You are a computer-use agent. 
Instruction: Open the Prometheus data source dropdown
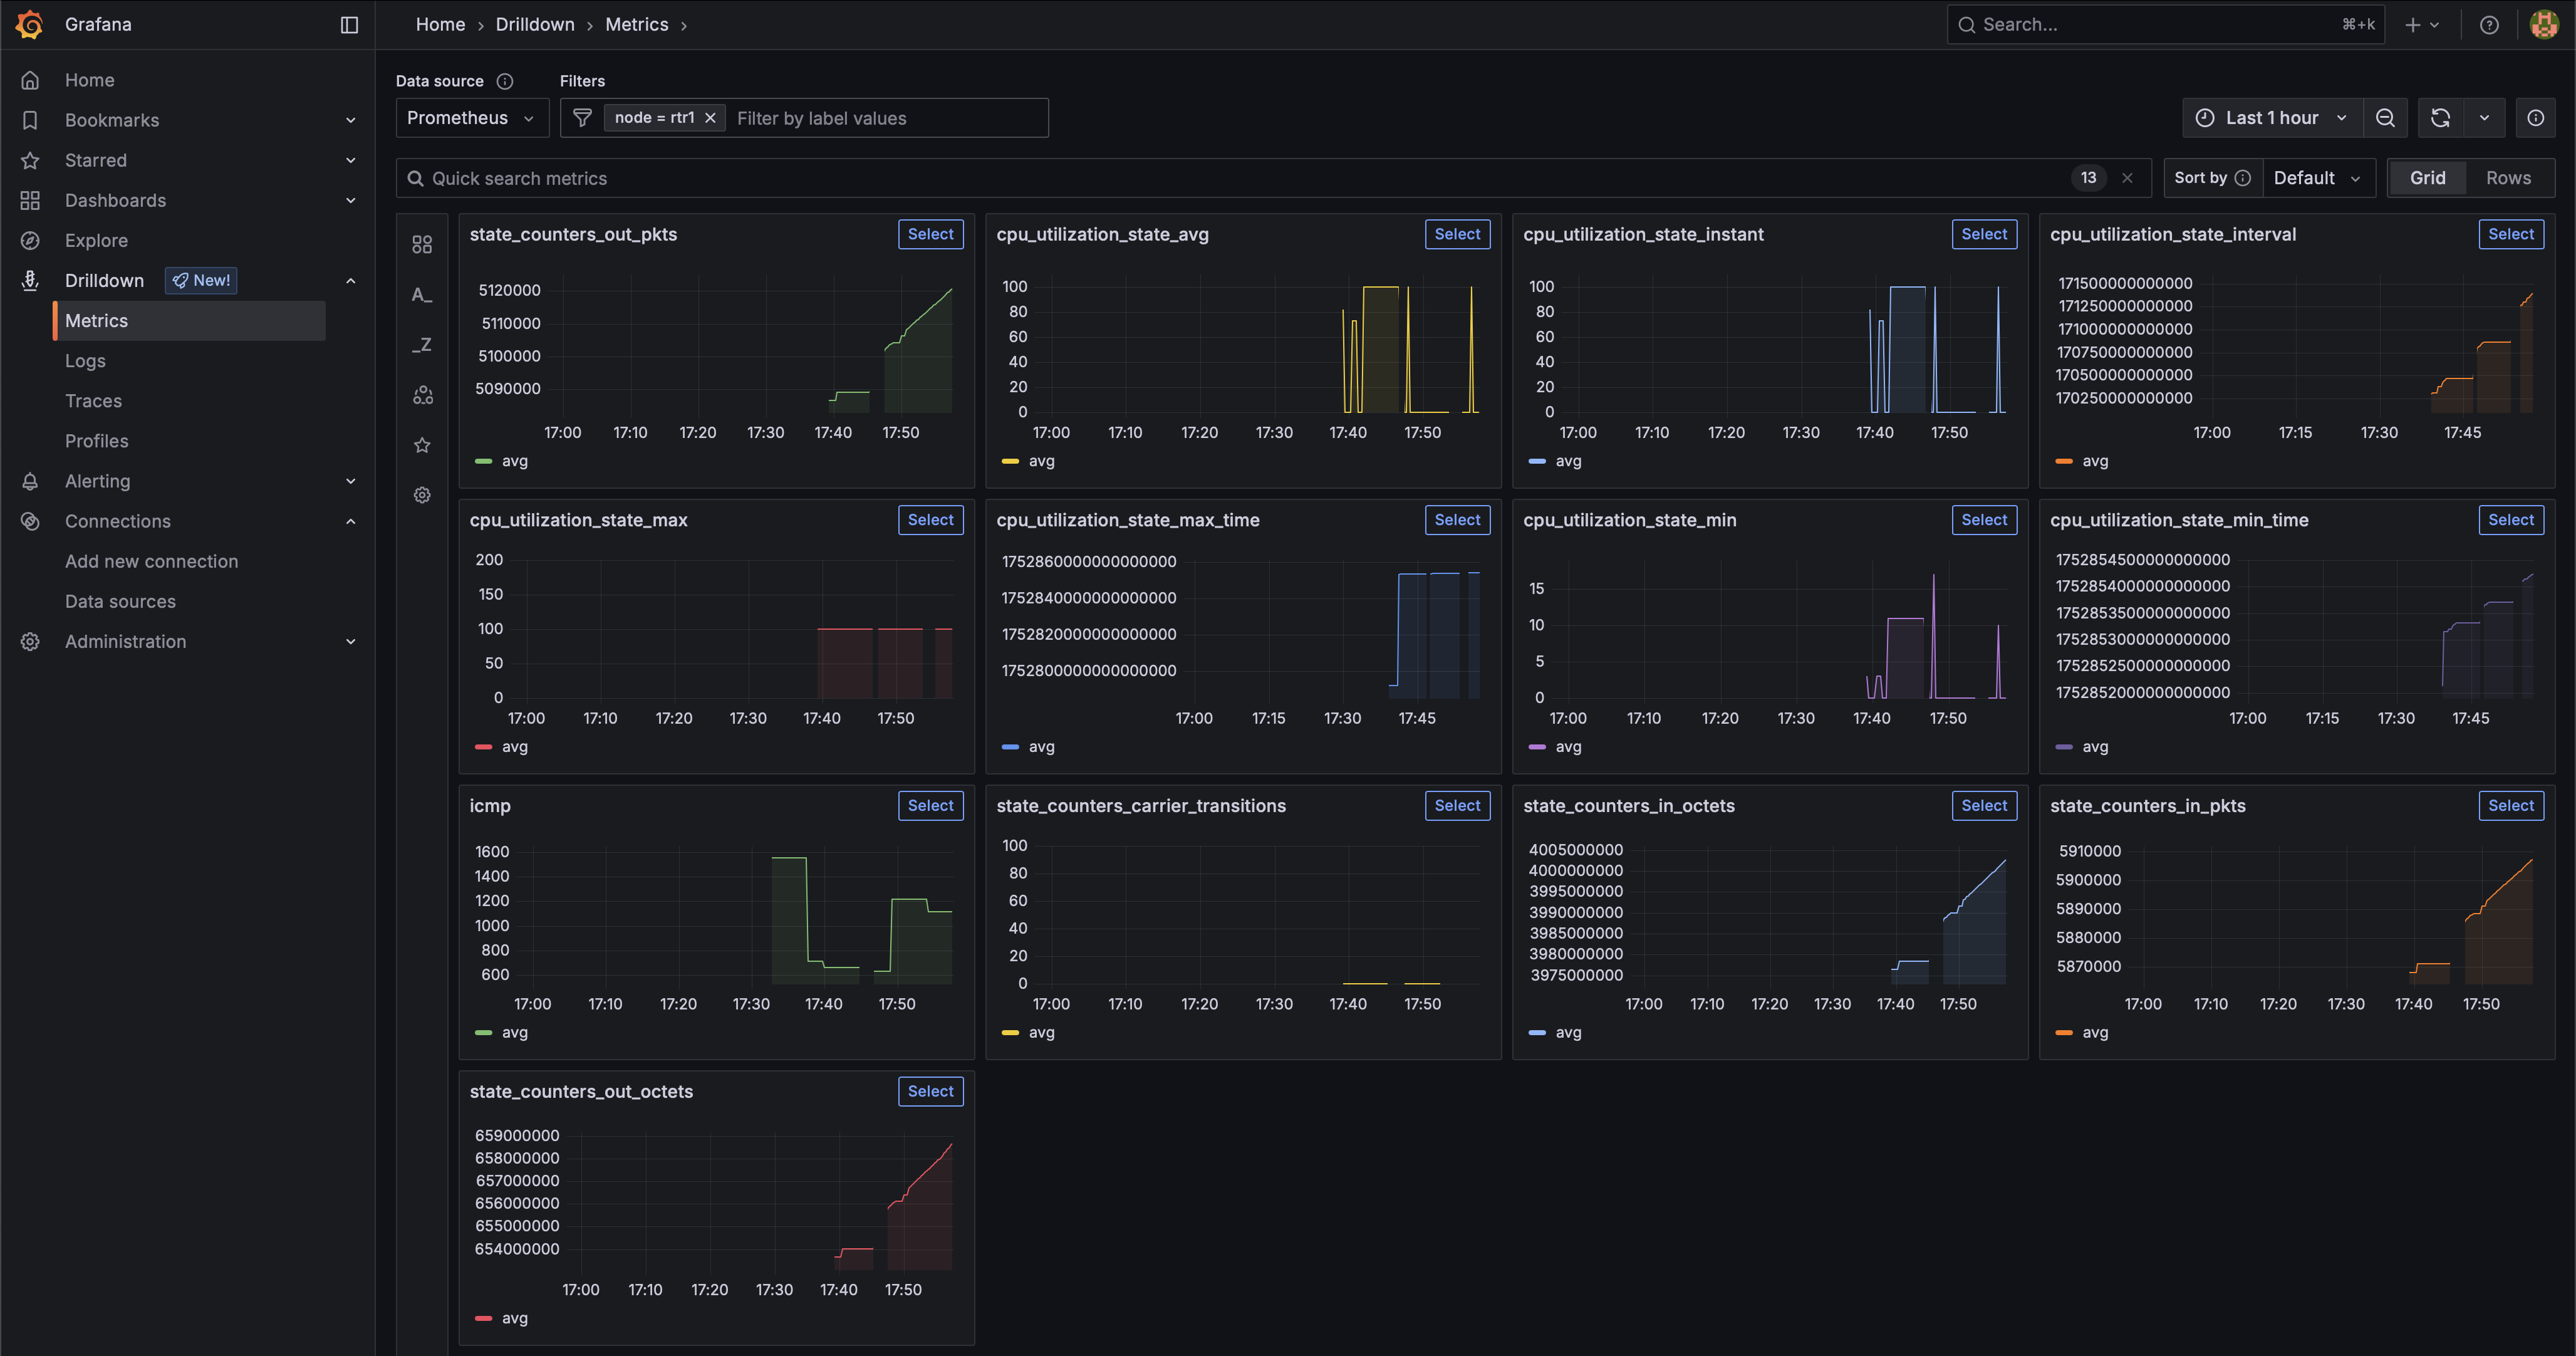click(471, 118)
